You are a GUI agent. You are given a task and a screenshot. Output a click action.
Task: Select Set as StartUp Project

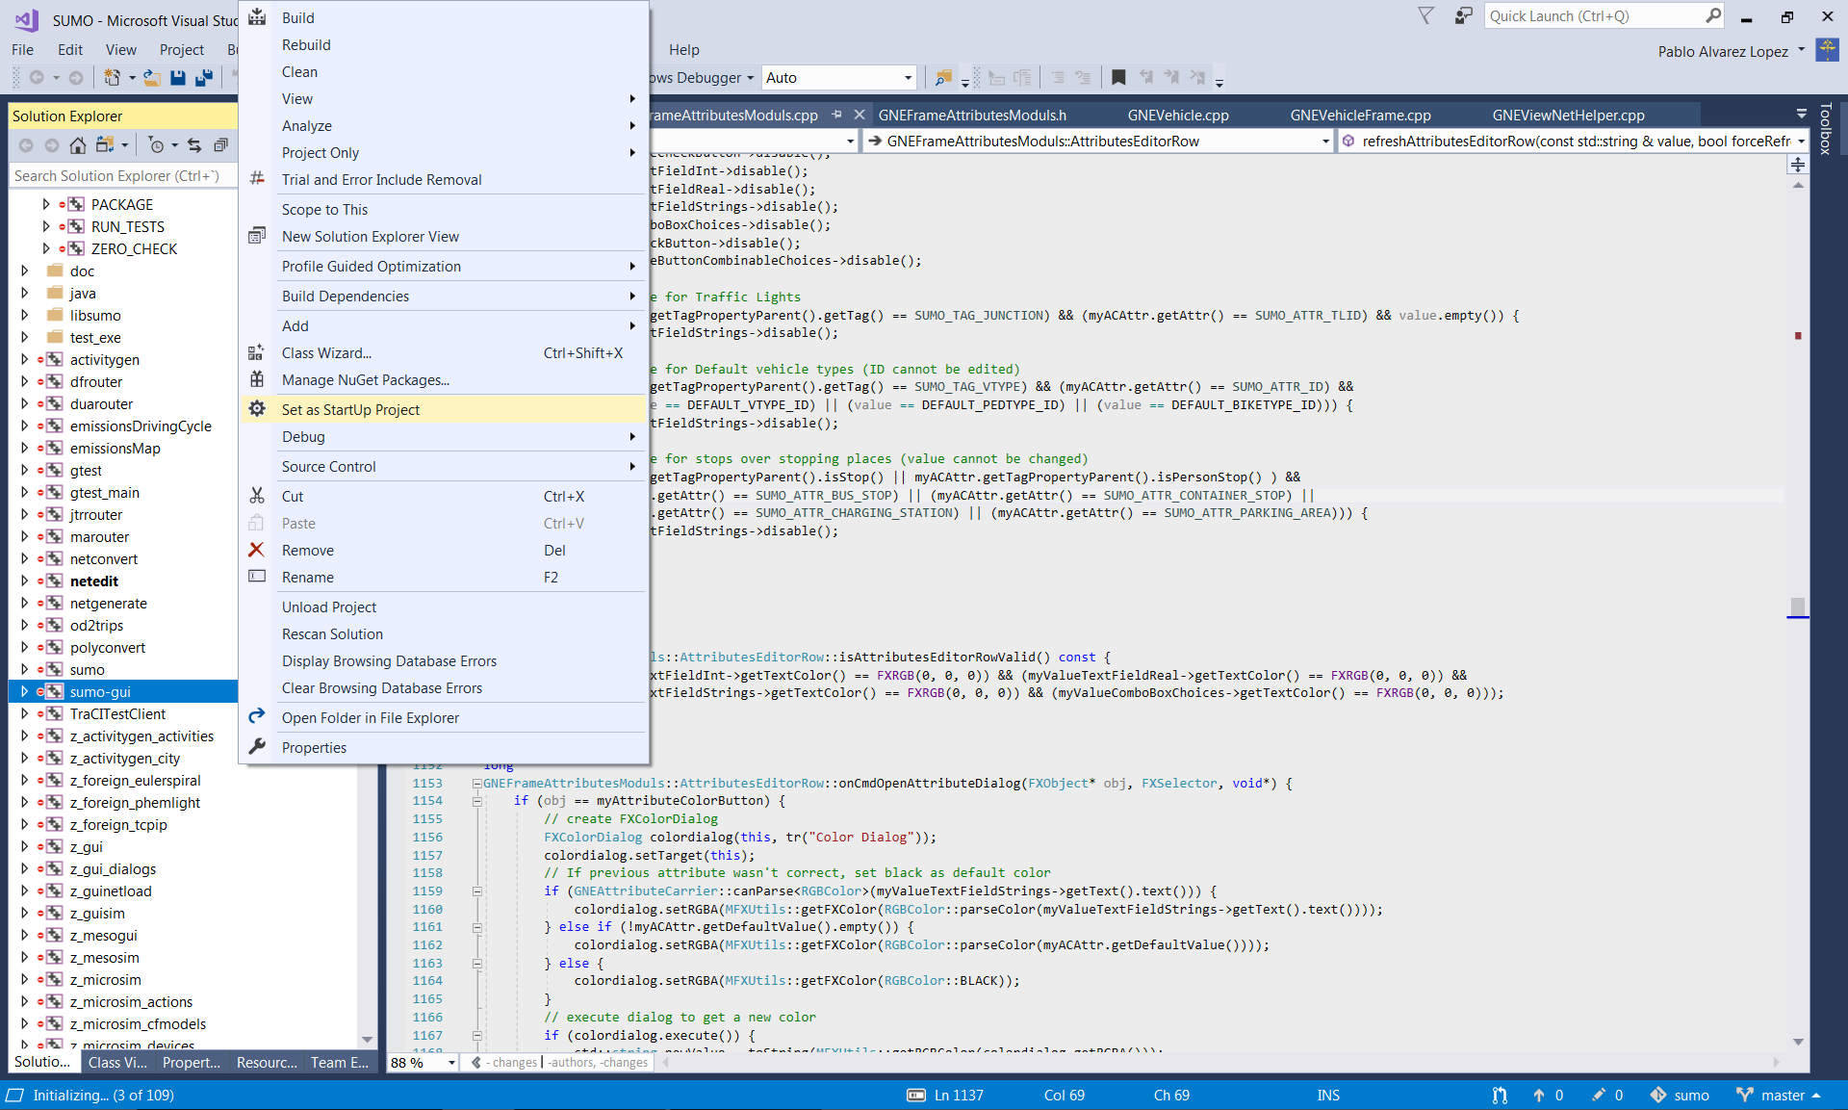[444, 409]
